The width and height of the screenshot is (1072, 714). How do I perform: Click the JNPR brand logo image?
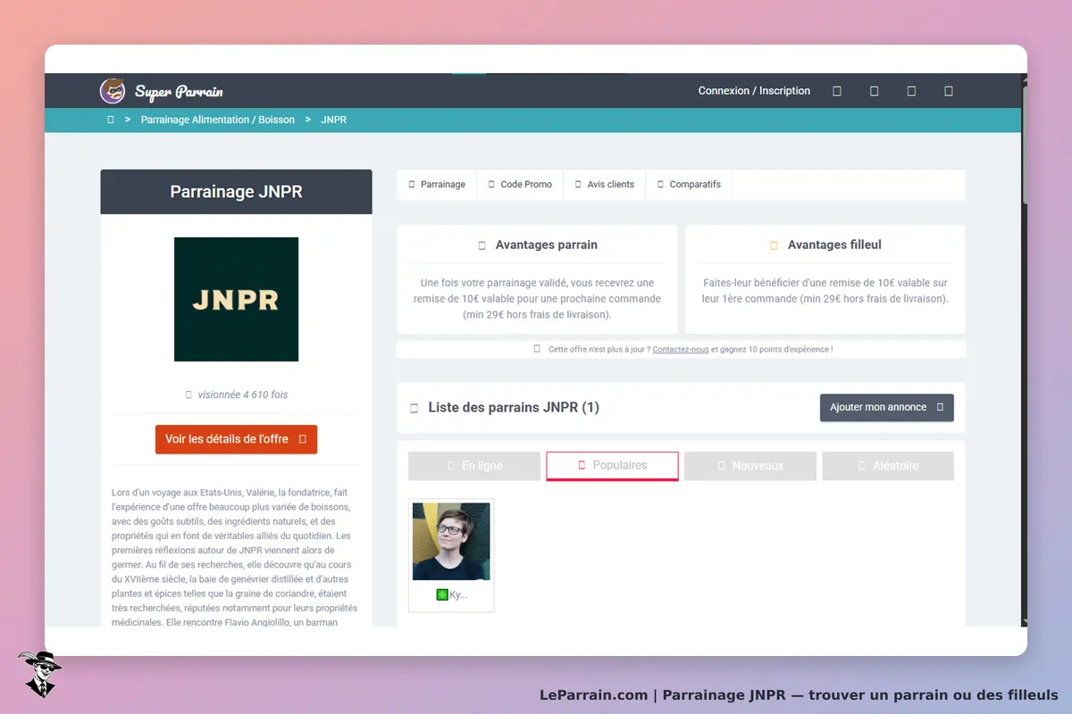click(x=236, y=299)
